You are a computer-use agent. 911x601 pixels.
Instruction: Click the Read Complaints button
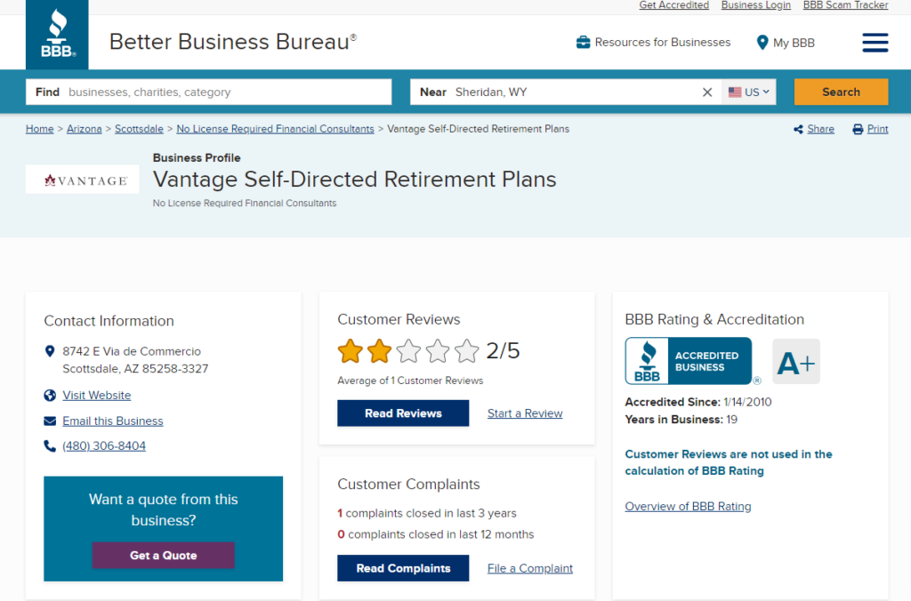click(403, 568)
